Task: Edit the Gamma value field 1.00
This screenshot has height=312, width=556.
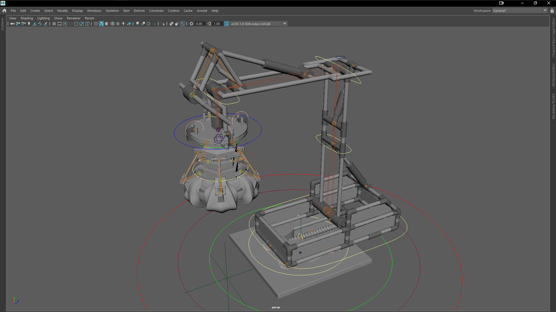Action: 218,24
